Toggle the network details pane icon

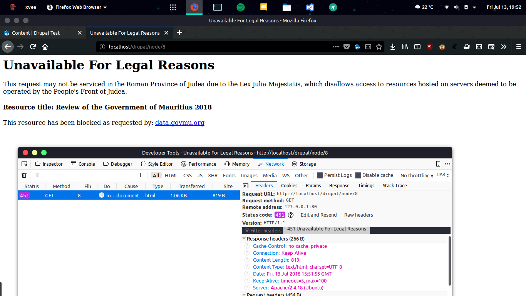246,186
